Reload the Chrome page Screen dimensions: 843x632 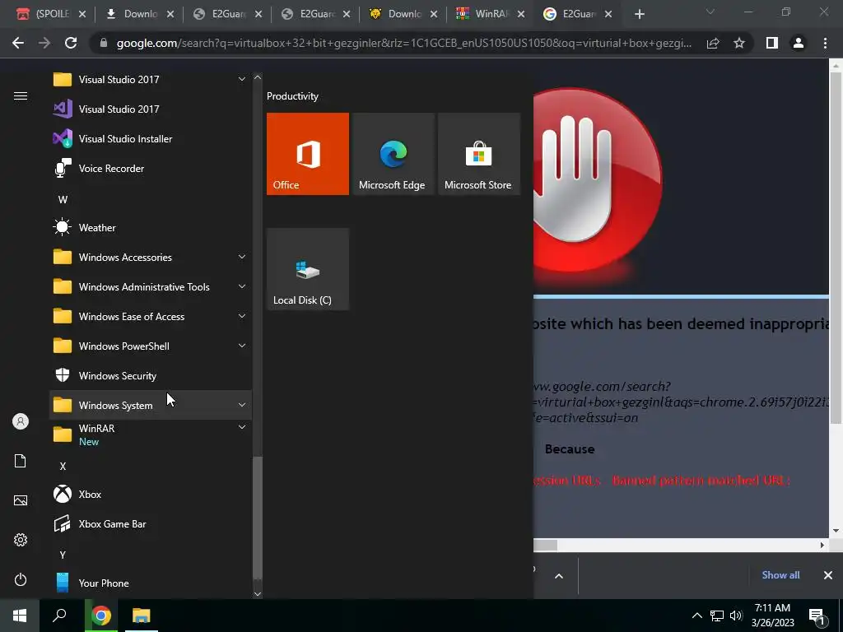(x=71, y=43)
